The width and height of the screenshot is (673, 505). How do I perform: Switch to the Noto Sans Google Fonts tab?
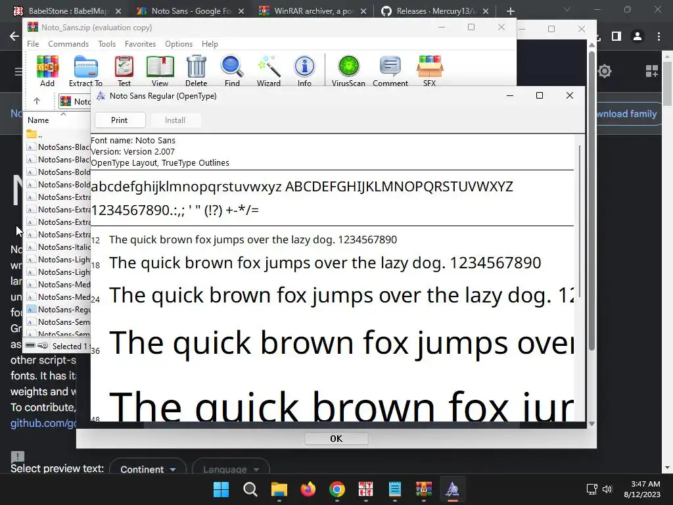[191, 11]
